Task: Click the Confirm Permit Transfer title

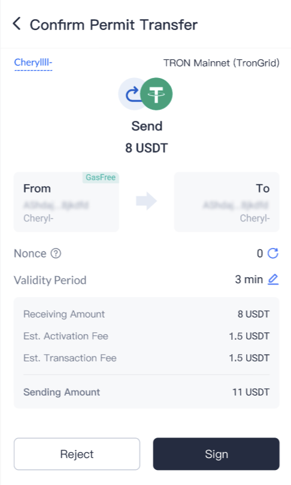Action: click(114, 25)
